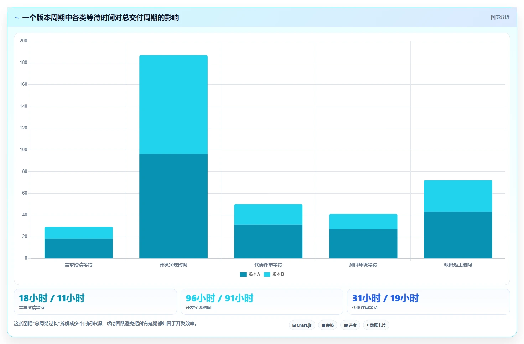Click the 代码评审等待 caption in the third card
Image resolution: width=524 pixels, height=344 pixels.
point(365,308)
